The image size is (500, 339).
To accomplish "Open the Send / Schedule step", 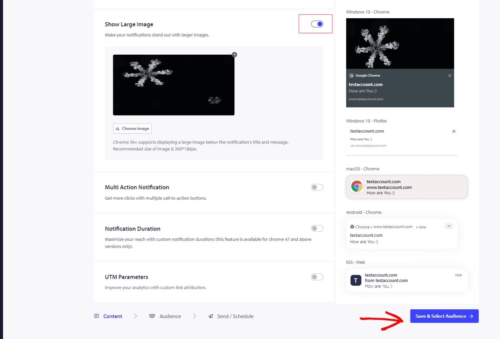I will click(x=235, y=316).
